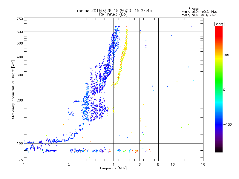The image size is (239, 179).
Task: Click the plot title 'Tromsø 20160728 15:26:00-15:27:43'
Action: click(x=113, y=10)
